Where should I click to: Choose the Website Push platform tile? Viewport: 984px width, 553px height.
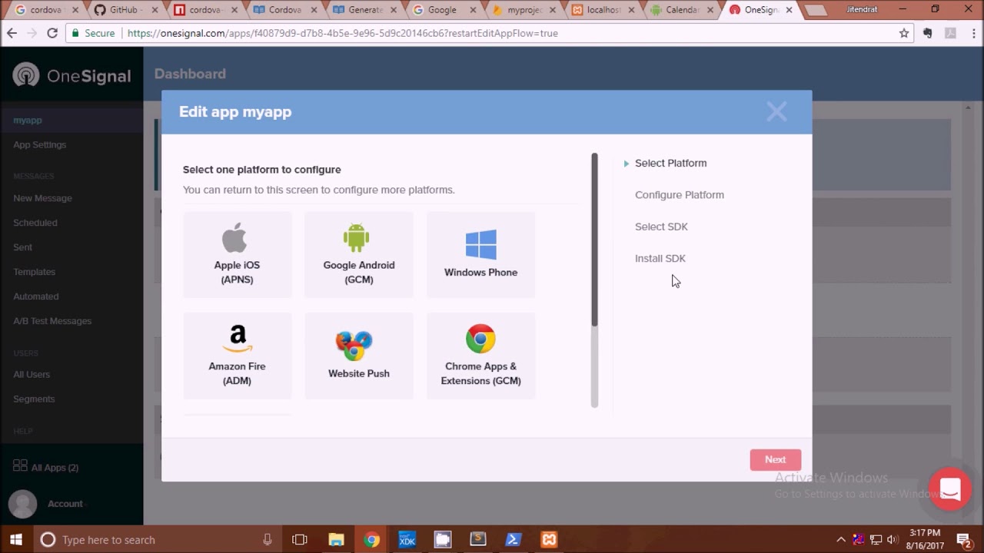tap(359, 356)
